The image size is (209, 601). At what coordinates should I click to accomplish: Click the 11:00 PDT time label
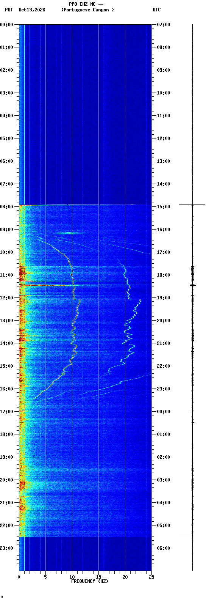(x=7, y=275)
